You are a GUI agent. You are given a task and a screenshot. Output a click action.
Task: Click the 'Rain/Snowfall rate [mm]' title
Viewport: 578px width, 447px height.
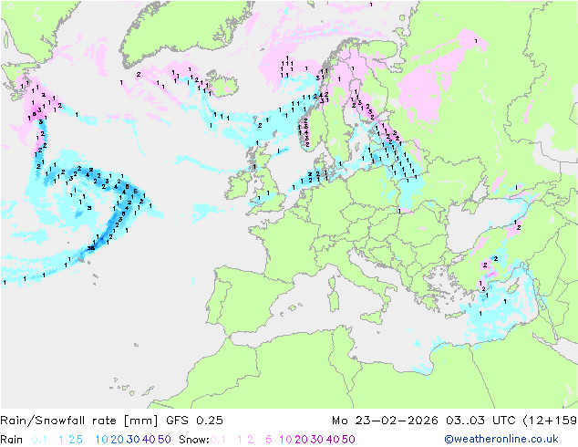pos(79,421)
